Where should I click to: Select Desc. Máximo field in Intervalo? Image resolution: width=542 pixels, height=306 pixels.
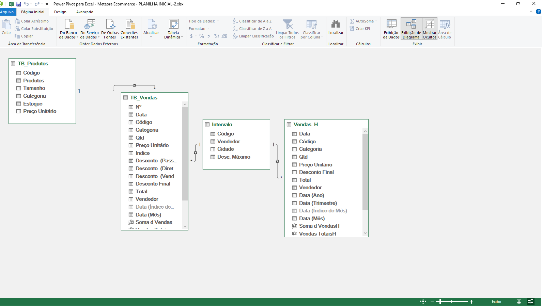point(234,157)
